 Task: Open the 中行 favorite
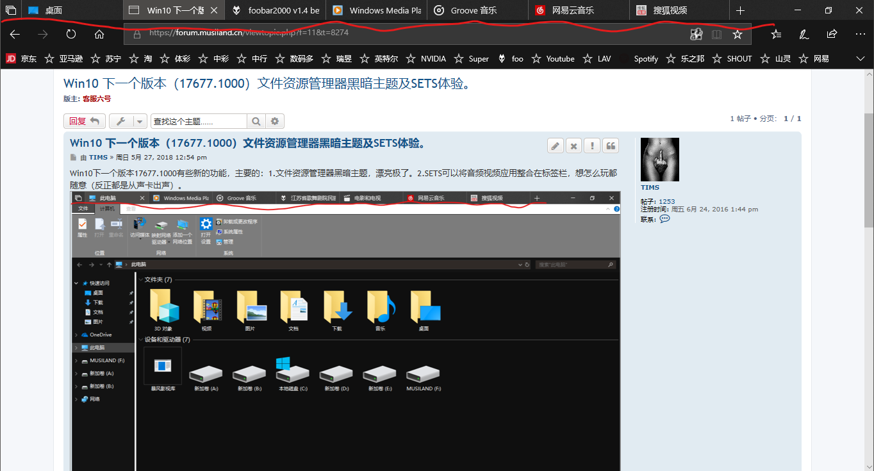252,58
